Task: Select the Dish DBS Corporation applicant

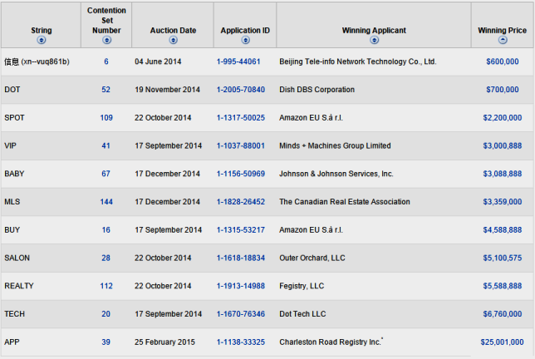Action: pos(317,90)
